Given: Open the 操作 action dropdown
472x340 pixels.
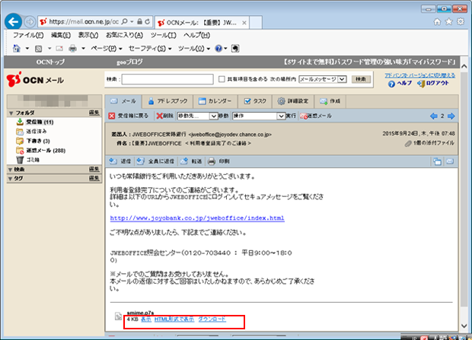Looking at the screenshot, I should [259, 116].
